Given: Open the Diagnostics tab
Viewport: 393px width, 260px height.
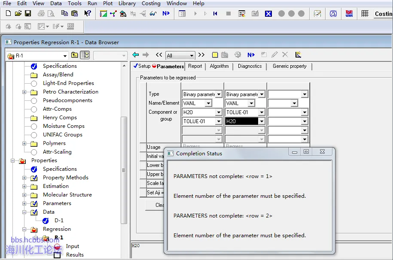Looking at the screenshot, I should coord(250,66).
